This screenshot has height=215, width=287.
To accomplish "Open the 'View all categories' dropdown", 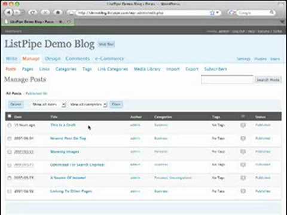I will pyautogui.click(x=88, y=105).
